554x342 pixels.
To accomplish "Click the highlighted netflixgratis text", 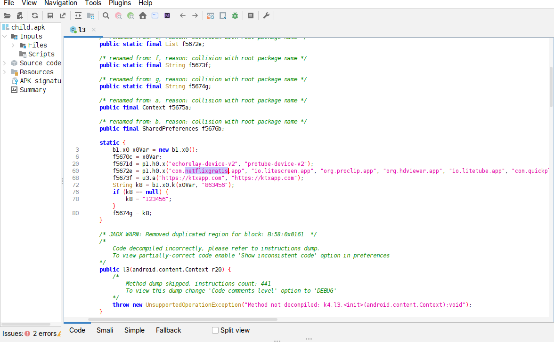I will (207, 171).
